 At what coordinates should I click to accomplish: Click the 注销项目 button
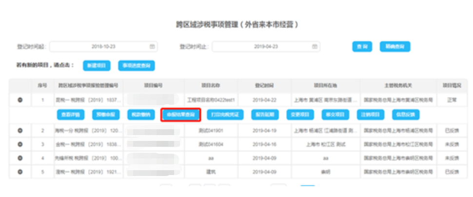click(371, 115)
